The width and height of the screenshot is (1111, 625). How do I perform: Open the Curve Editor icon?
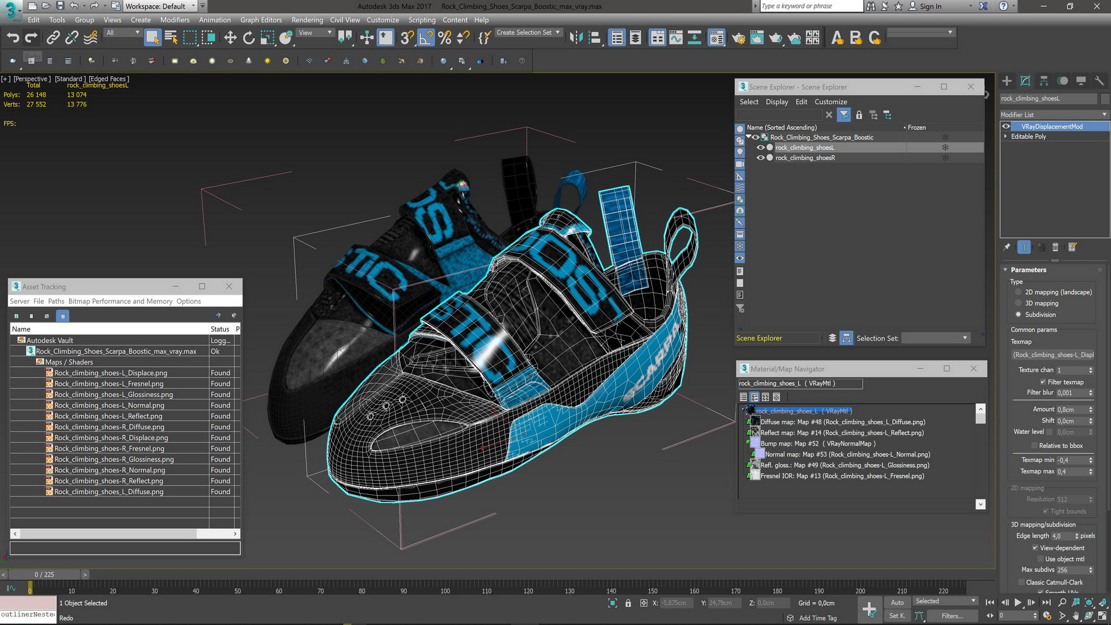click(x=676, y=38)
